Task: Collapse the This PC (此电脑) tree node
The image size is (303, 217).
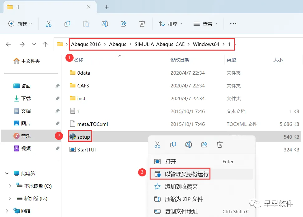Action: tap(7, 174)
